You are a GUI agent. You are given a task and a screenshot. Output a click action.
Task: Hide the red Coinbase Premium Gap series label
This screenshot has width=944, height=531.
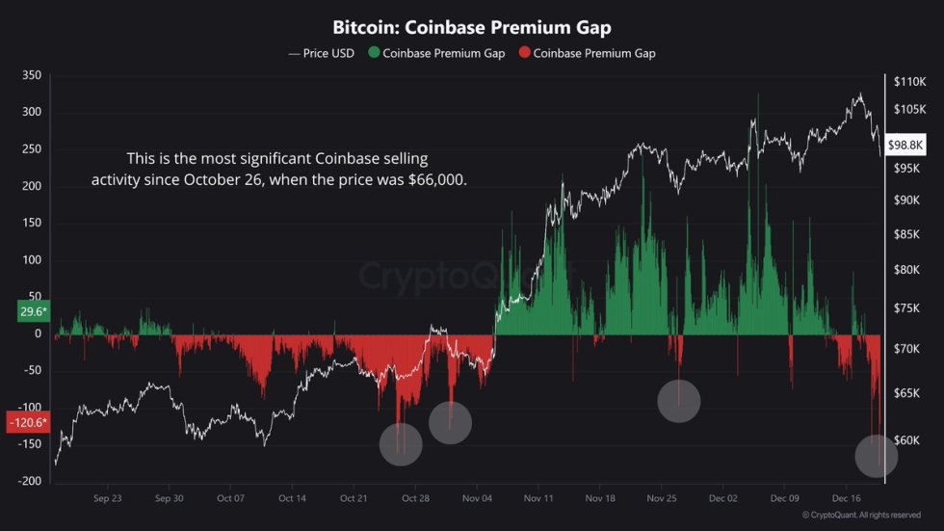[593, 54]
